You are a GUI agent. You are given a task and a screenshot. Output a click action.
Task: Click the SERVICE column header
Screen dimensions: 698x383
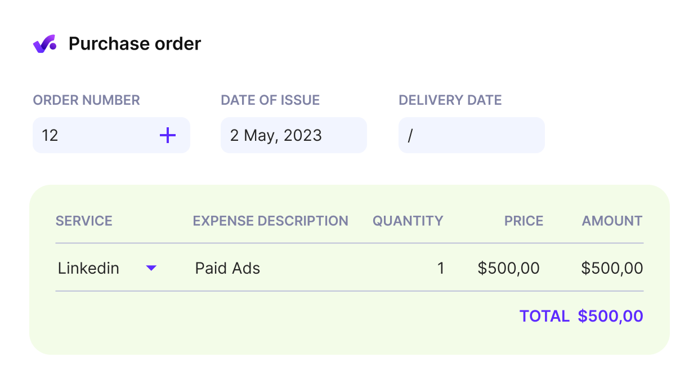point(84,221)
